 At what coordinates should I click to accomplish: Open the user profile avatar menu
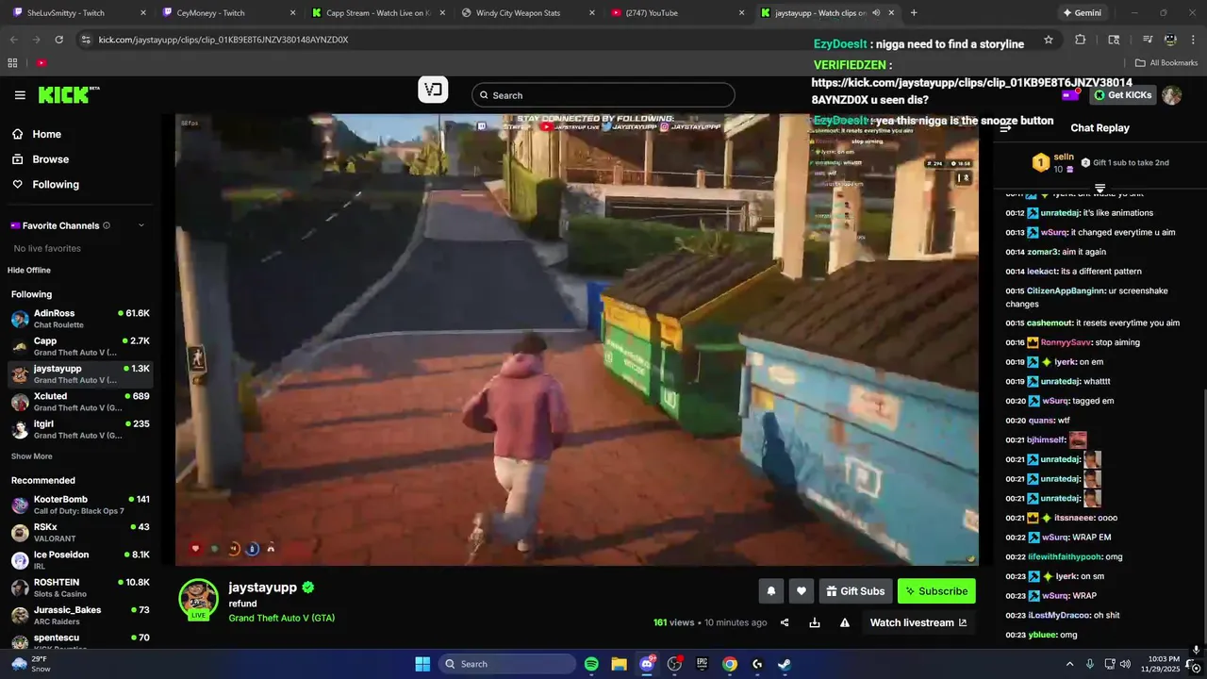[x=1172, y=95]
